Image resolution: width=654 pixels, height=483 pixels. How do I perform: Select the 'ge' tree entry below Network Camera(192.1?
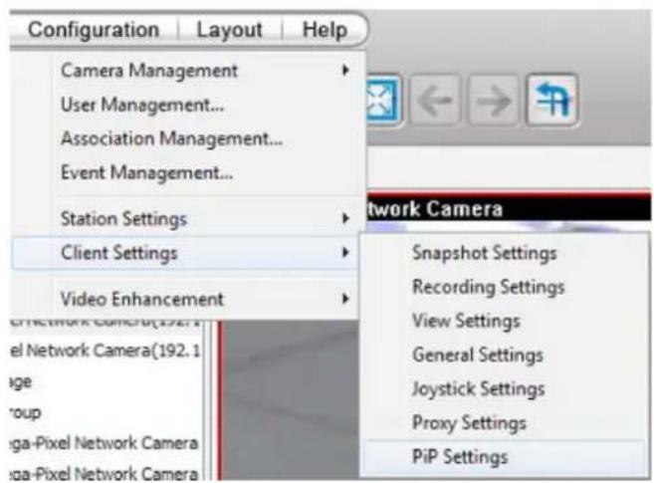coord(20,382)
